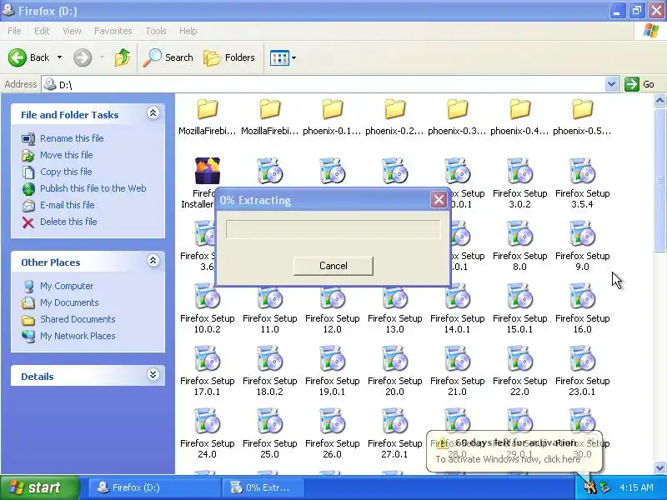Select the Firefox Installer flame icon

coord(207,171)
